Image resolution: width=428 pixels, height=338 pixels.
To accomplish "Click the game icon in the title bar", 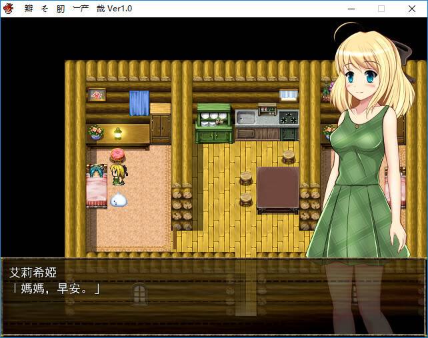I will pos(9,9).
